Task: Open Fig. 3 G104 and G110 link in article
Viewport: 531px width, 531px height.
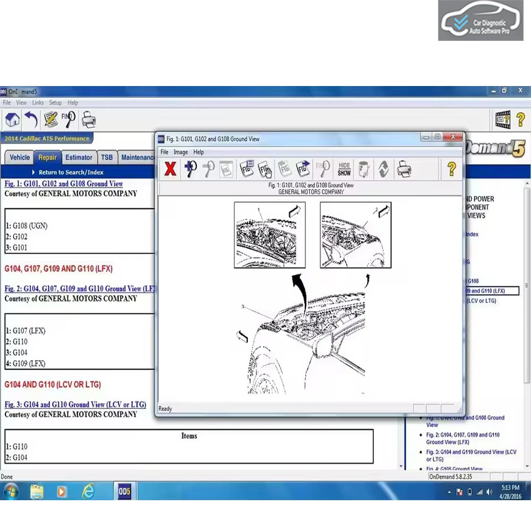Action: point(75,404)
